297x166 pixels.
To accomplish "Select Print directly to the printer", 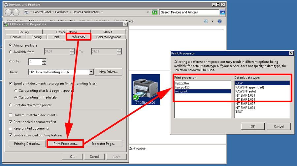I will tap(11, 105).
